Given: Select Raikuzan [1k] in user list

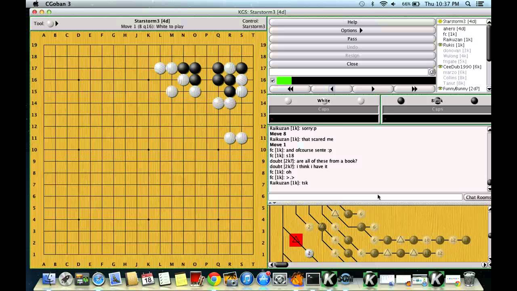Looking at the screenshot, I should (x=458, y=40).
